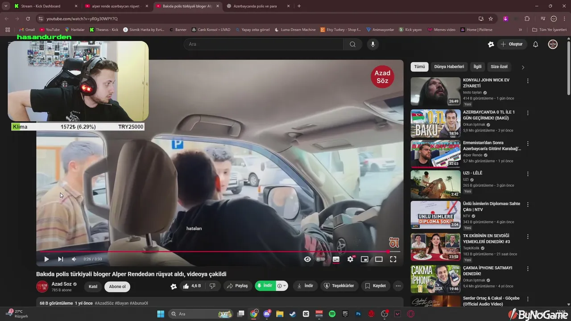Image resolution: width=571 pixels, height=321 pixels.
Task: Bookmark this page with star icon
Action: coord(491,19)
